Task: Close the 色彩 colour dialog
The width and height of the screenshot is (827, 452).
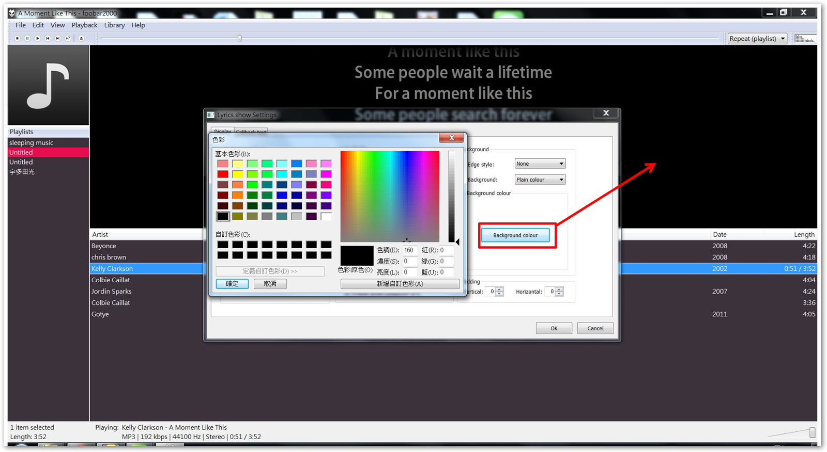Action: point(452,138)
